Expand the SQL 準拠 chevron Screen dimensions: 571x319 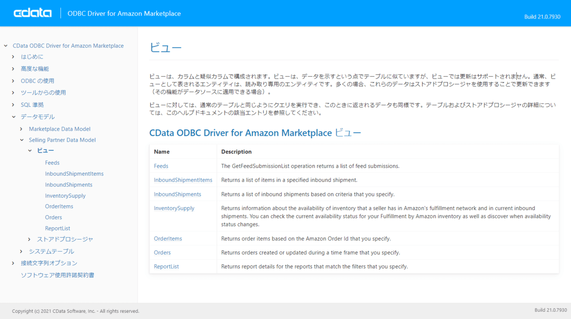click(13, 105)
